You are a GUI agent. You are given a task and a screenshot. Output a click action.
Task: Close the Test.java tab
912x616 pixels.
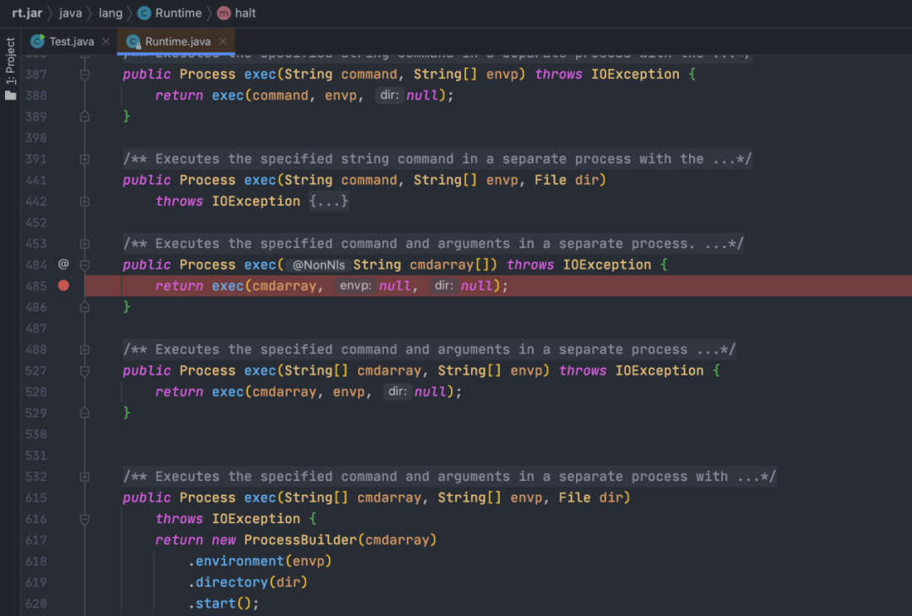pos(106,41)
